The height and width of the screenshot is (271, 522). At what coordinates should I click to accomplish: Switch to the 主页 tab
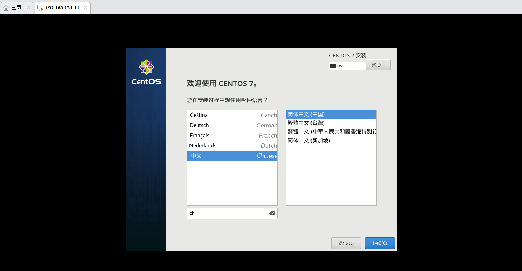coord(16,8)
